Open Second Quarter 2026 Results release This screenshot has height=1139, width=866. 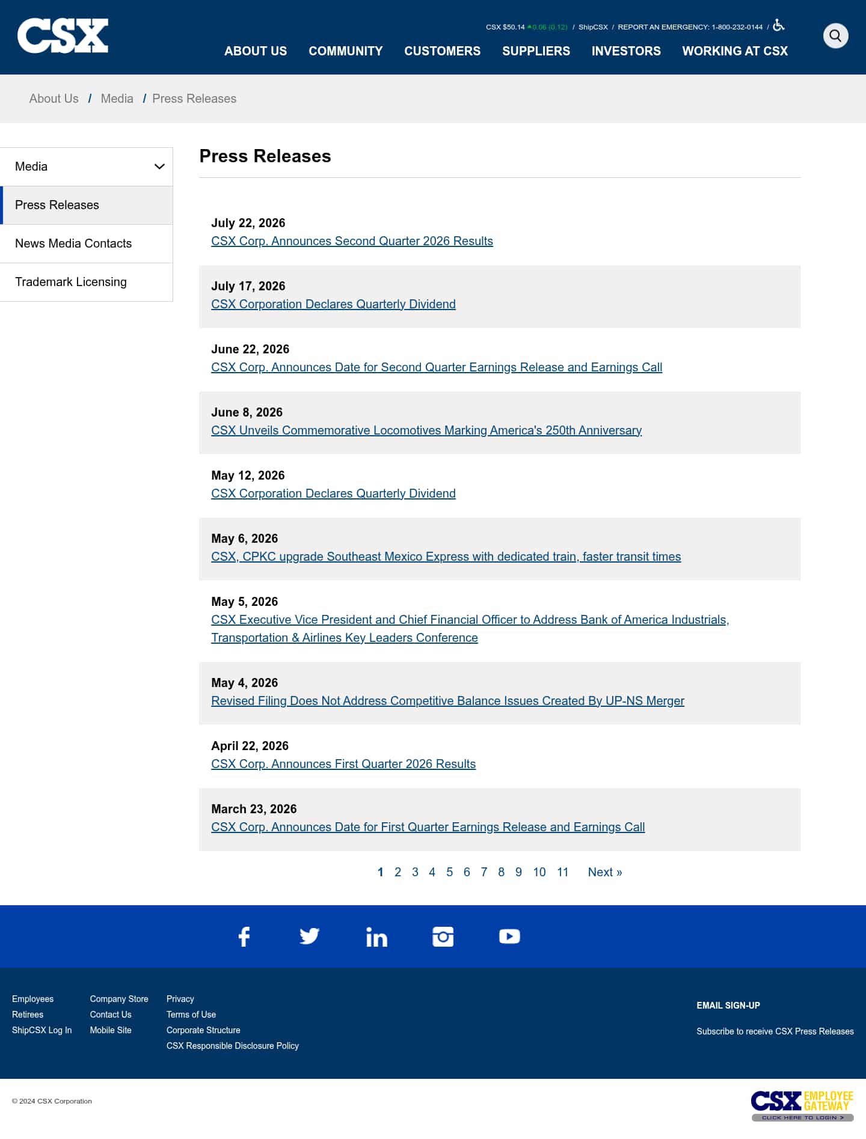point(352,241)
